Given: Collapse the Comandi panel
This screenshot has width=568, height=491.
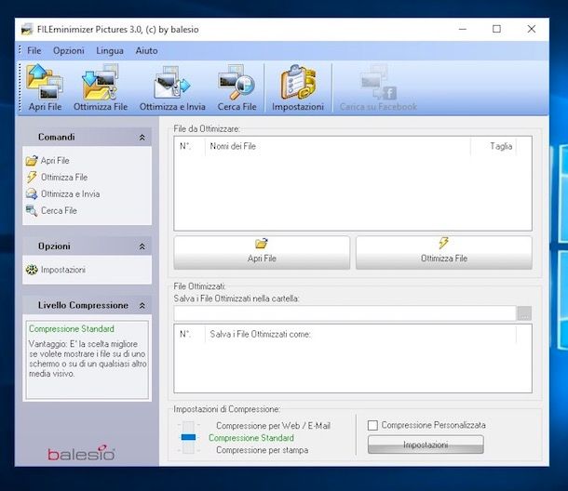Looking at the screenshot, I should point(142,138).
